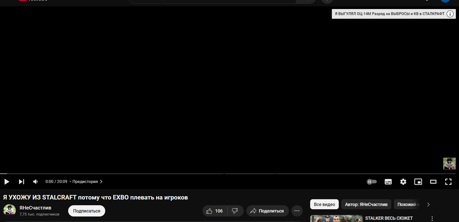This screenshot has height=222, width=459.
Task: Click channel watermark in the video corner
Action: point(449,164)
